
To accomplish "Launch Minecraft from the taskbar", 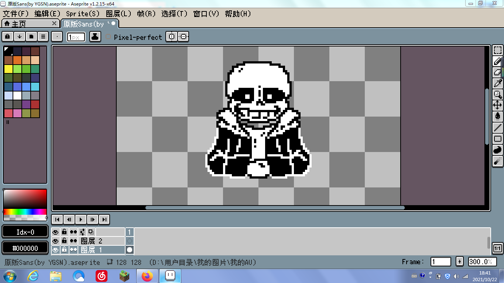I will 124,276.
